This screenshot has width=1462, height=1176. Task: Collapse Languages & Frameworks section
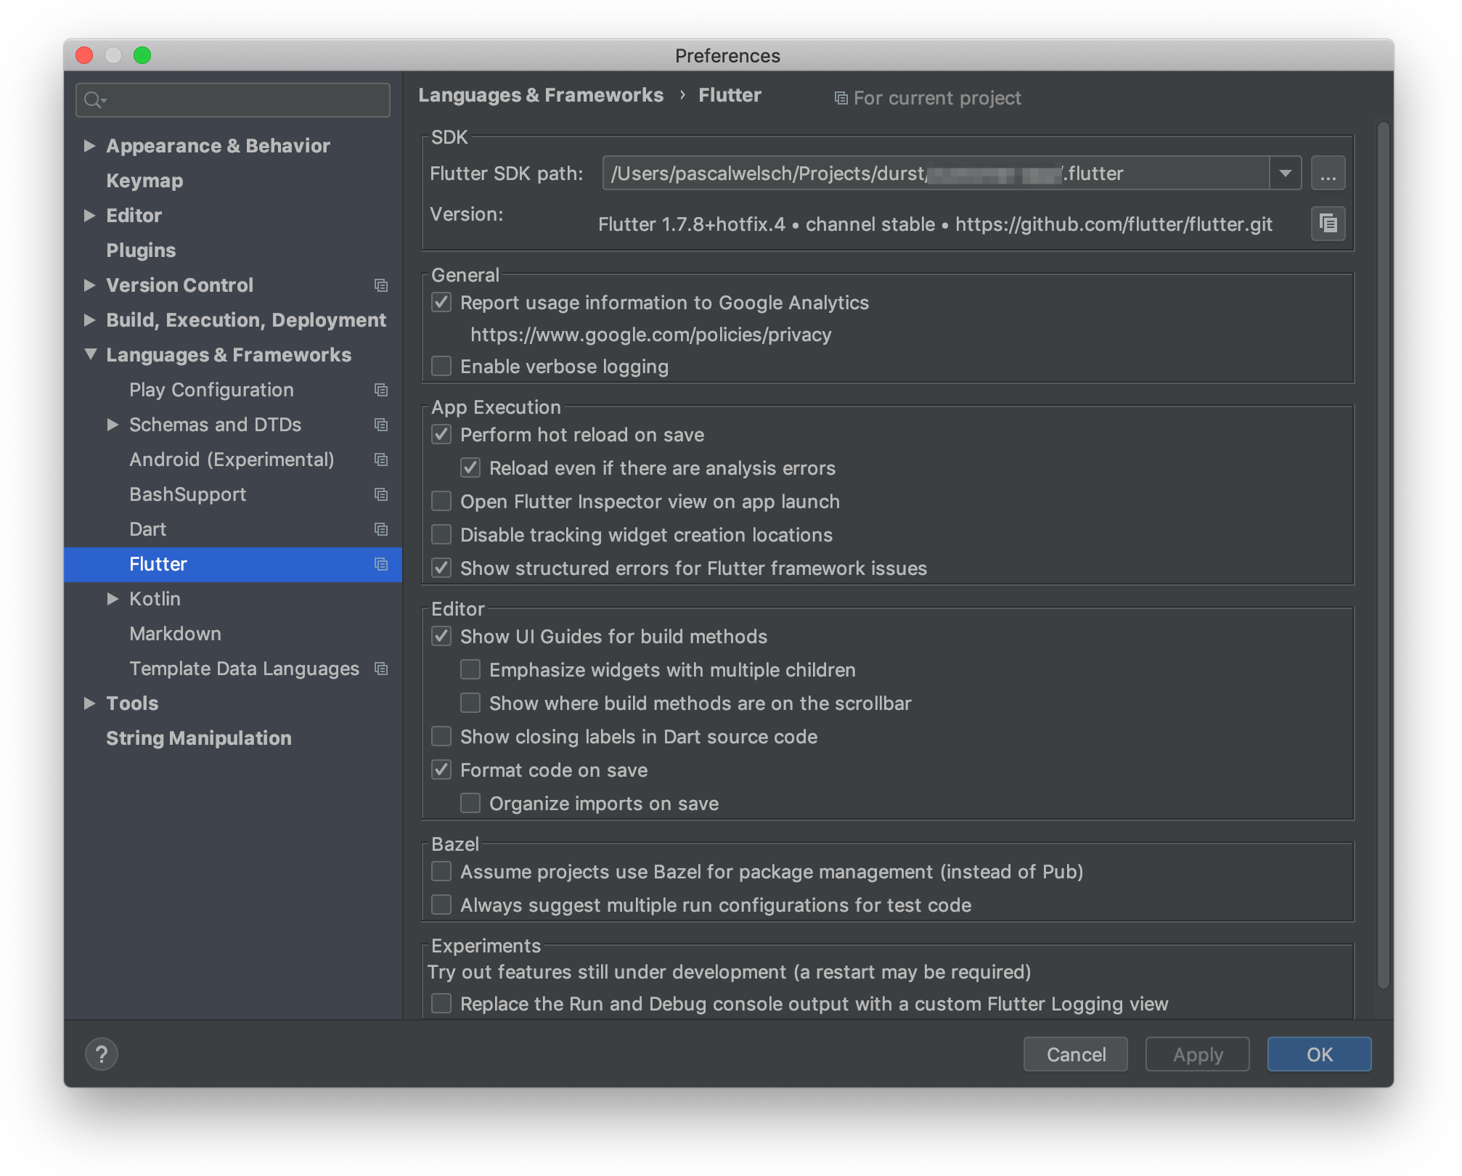(x=90, y=355)
